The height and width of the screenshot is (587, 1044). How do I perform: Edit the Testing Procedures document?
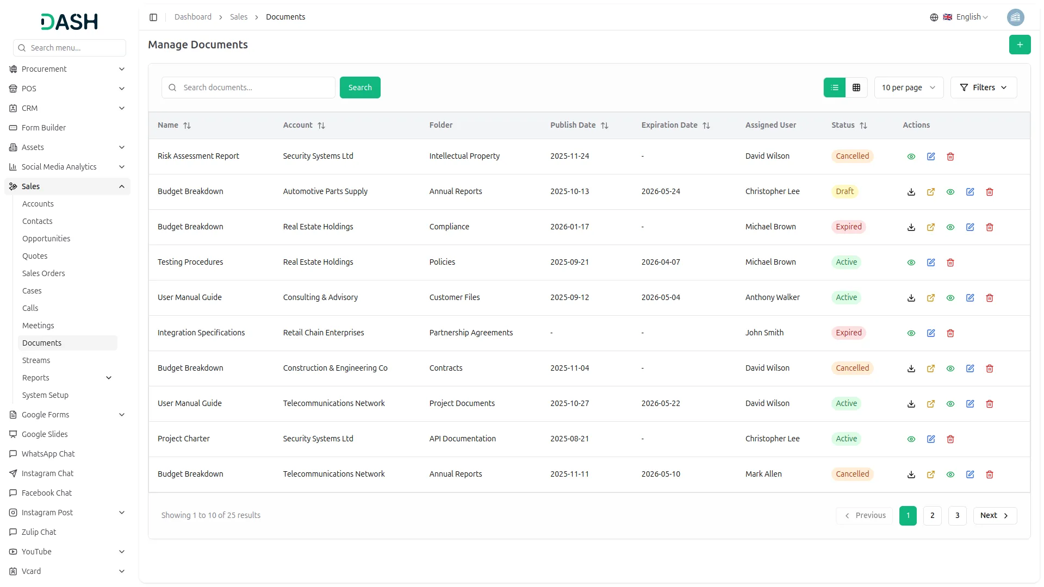coord(931,263)
